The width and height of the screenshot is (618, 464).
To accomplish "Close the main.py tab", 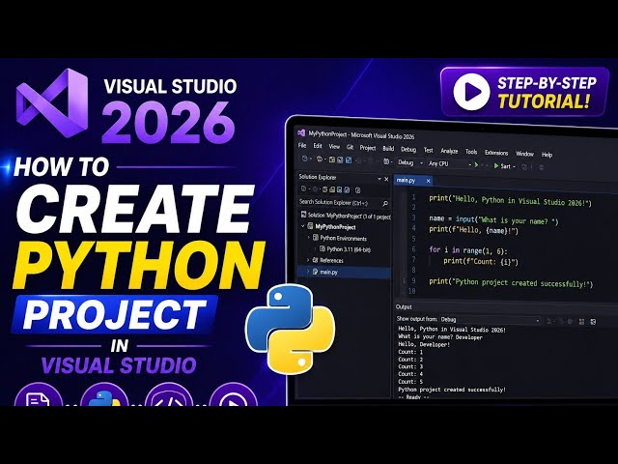I will (428, 181).
